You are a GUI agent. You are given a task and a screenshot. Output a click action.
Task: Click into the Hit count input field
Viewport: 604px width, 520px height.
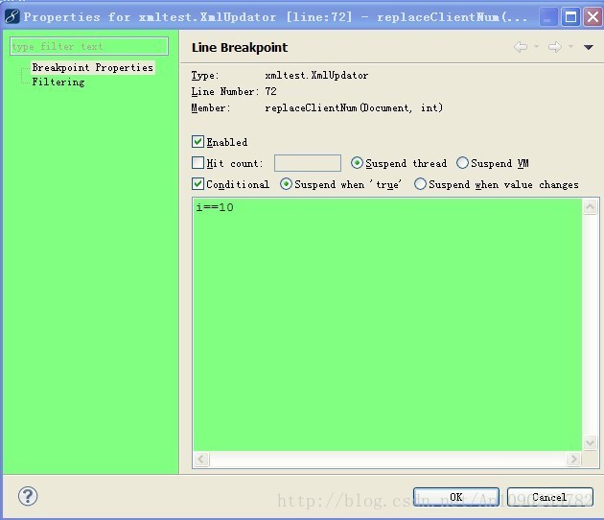click(308, 163)
